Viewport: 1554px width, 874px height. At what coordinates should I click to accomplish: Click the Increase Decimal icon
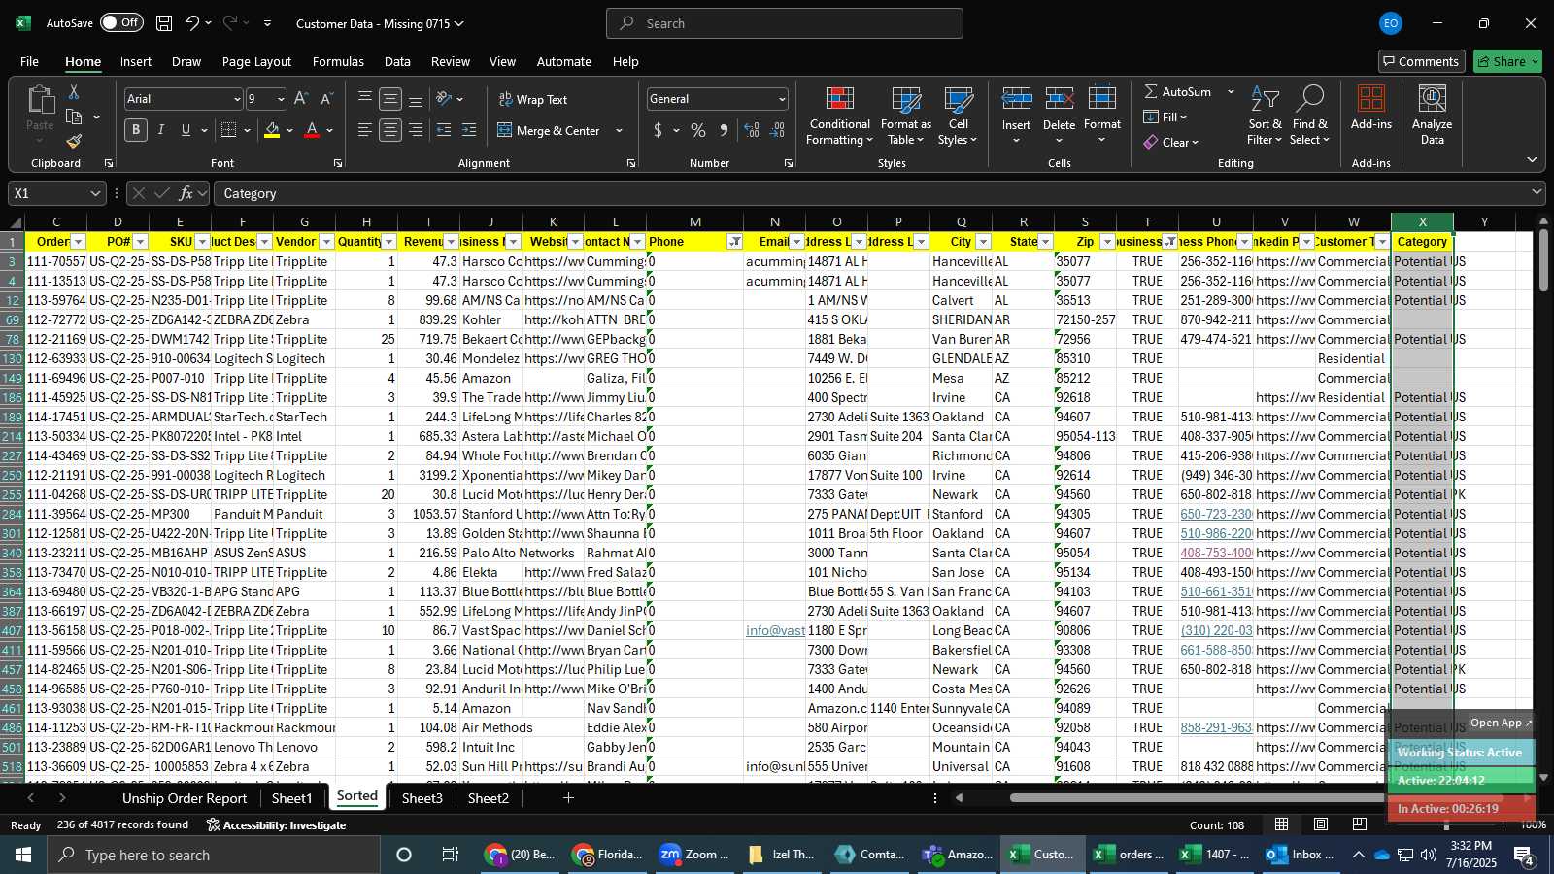(752, 130)
